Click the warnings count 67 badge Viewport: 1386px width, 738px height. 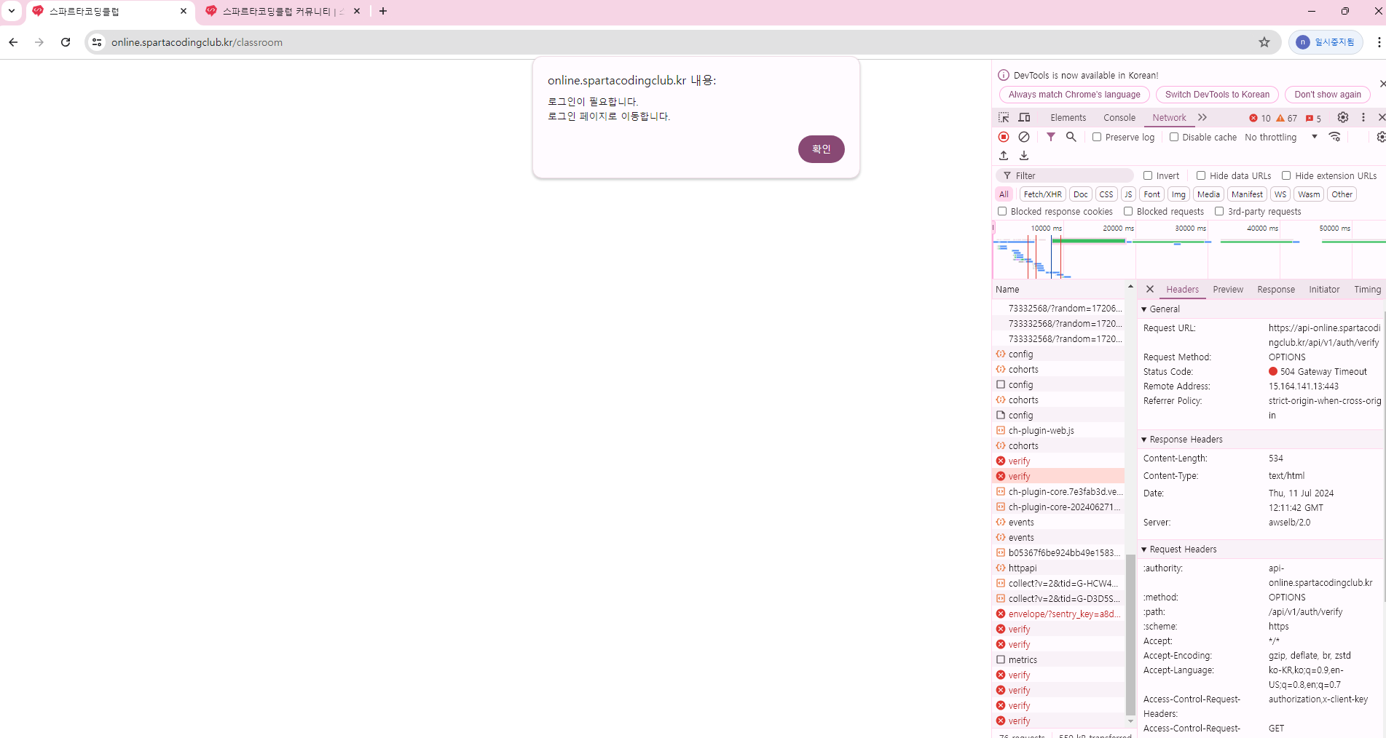coord(1286,118)
